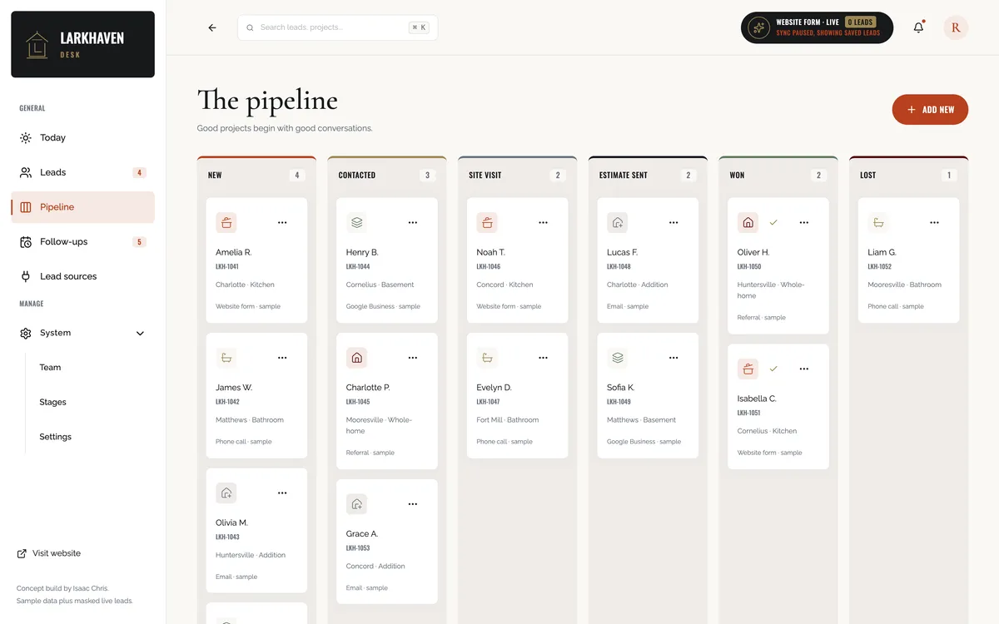Open the Team submenu item
The width and height of the screenshot is (999, 624).
(50, 367)
